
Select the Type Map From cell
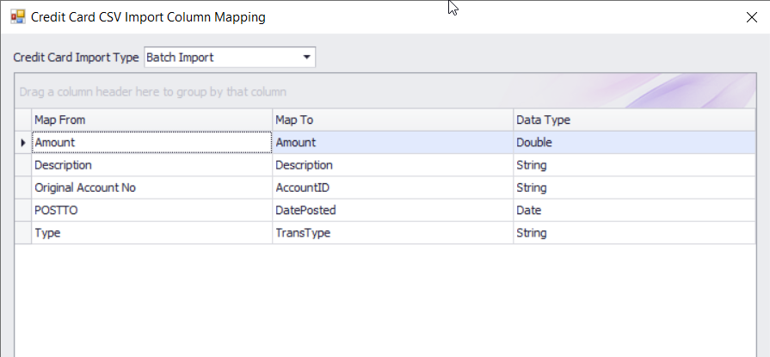click(151, 232)
